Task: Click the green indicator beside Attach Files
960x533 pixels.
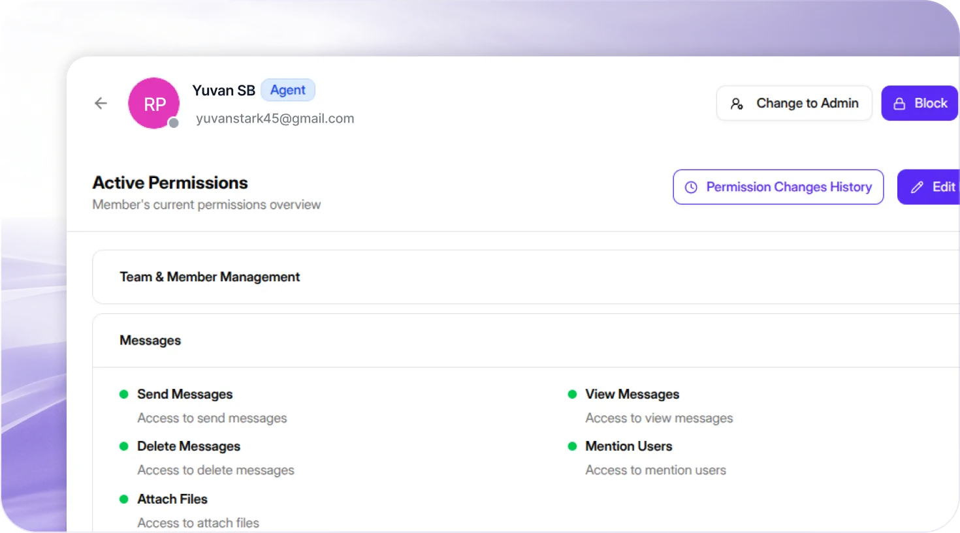Action: tap(123, 499)
